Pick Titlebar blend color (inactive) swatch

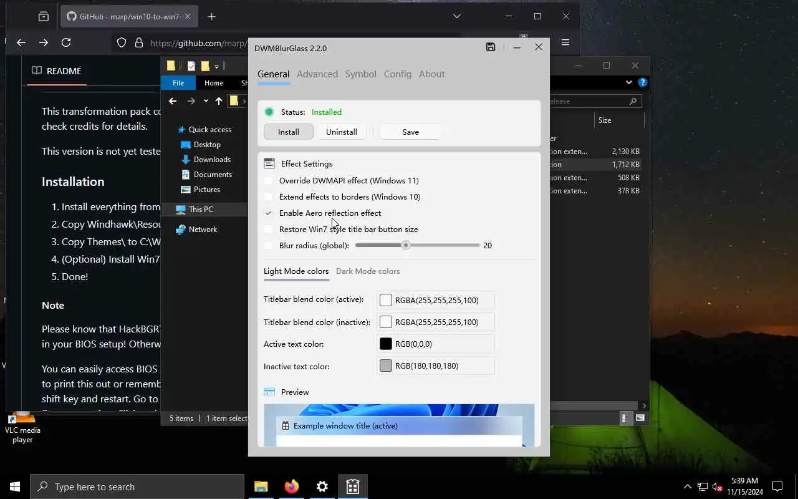pos(386,322)
